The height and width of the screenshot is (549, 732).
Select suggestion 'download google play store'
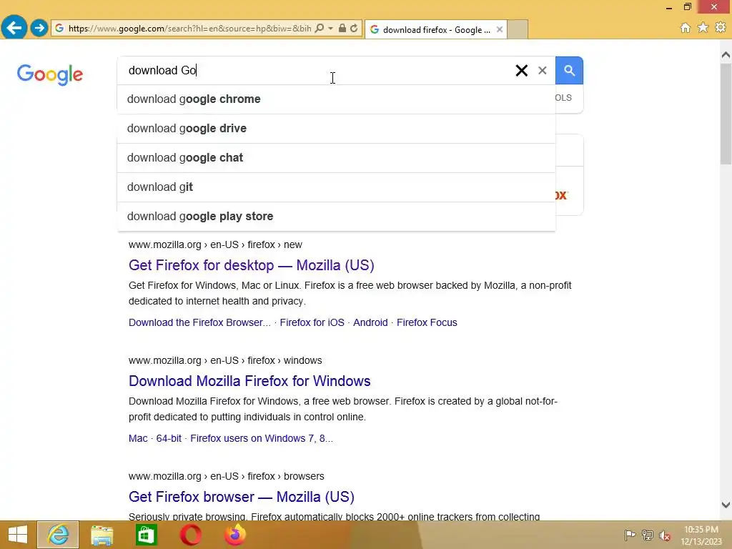(x=336, y=217)
